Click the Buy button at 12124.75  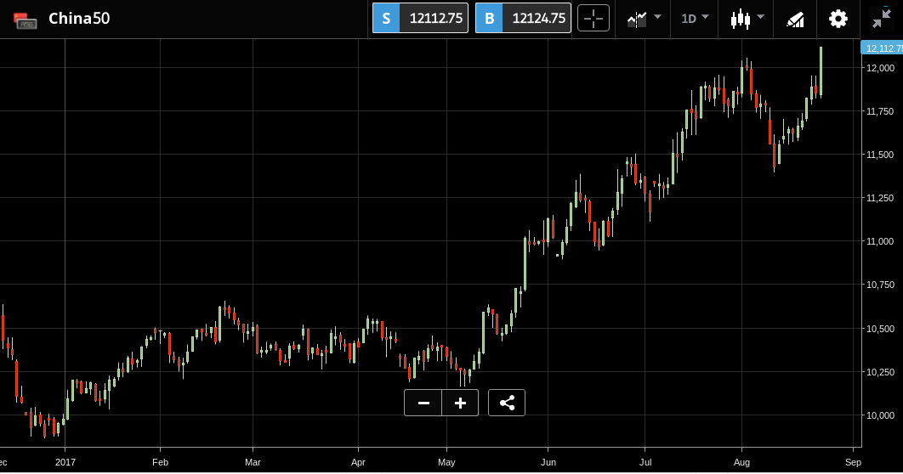tap(523, 19)
